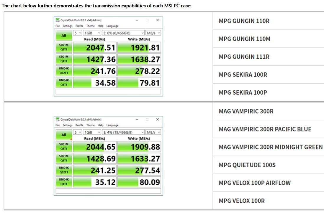The width and height of the screenshot is (324, 213).
Task: Click the 79.81 write result
Action: tap(139, 83)
